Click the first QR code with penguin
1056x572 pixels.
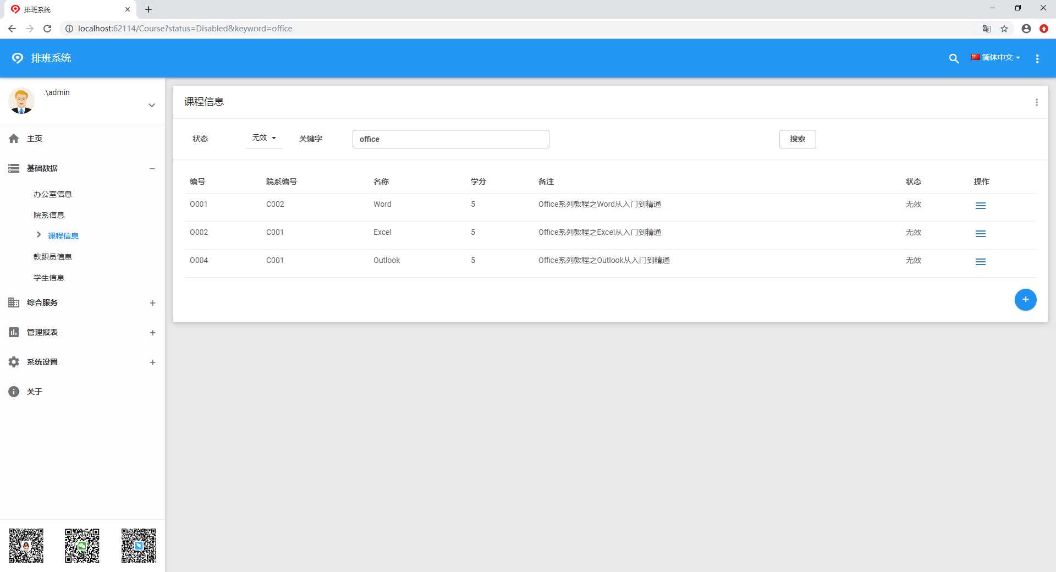(26, 546)
